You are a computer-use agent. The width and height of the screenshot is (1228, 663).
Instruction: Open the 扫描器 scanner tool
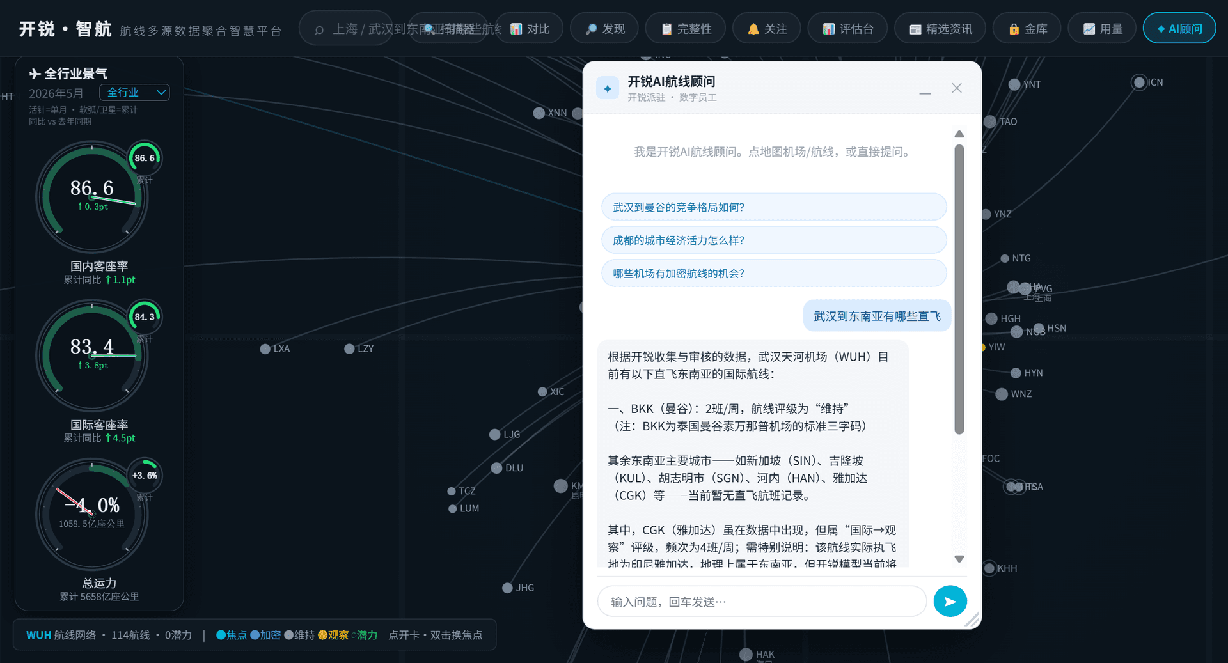448,29
